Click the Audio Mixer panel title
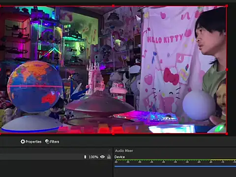Image resolution: width=236 pixels, height=177 pixels. 124,150
